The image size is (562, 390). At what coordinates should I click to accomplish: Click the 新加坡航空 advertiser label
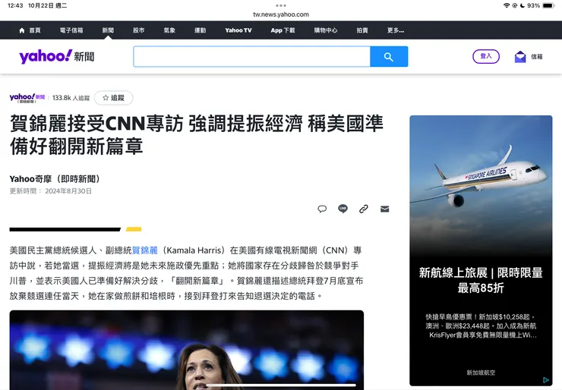click(481, 373)
